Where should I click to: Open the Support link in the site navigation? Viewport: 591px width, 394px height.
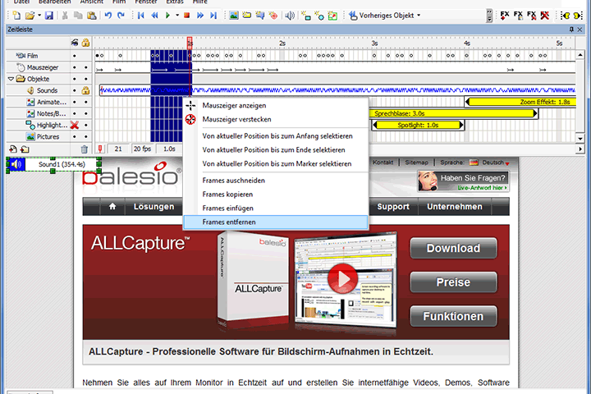pos(393,206)
